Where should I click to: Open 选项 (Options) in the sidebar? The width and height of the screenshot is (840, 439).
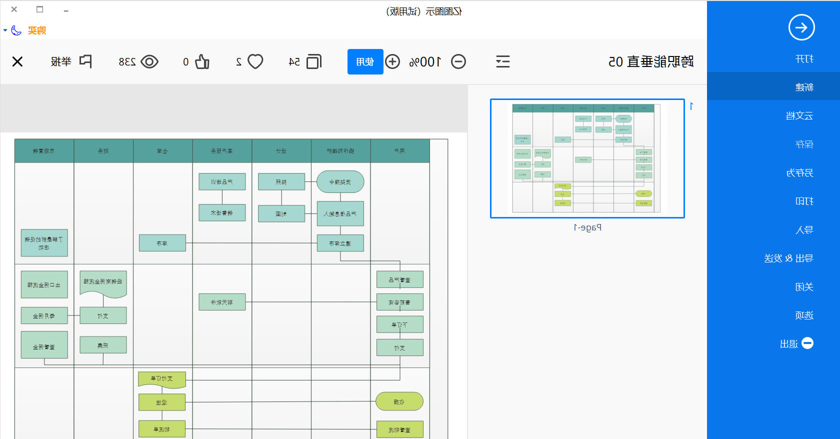(804, 315)
